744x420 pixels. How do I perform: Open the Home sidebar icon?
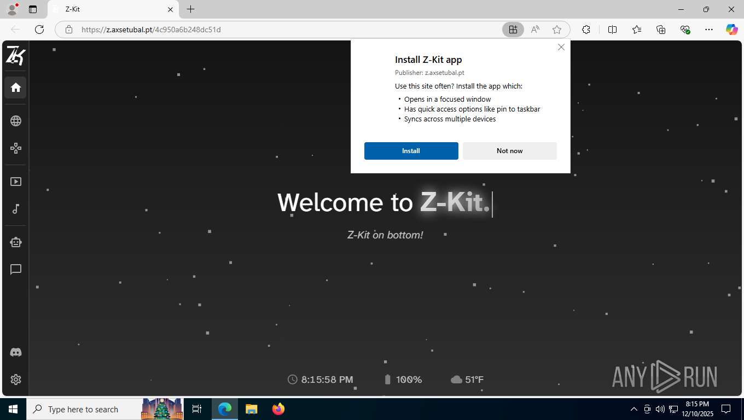point(15,87)
